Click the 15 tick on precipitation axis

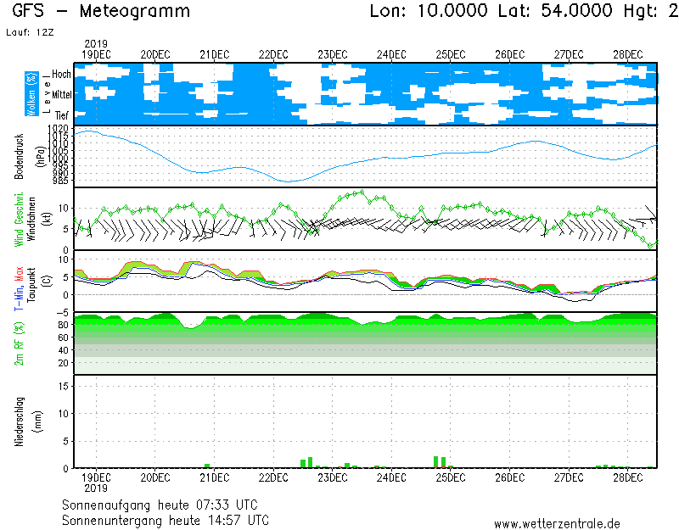63,386
